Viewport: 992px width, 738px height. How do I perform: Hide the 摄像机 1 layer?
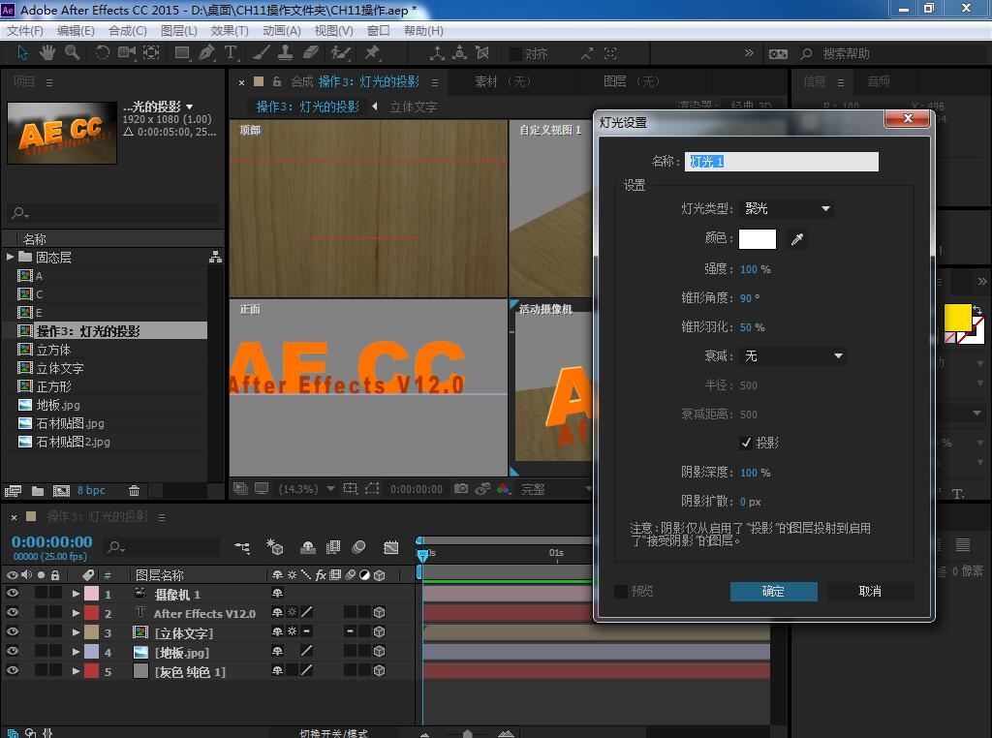(12, 593)
